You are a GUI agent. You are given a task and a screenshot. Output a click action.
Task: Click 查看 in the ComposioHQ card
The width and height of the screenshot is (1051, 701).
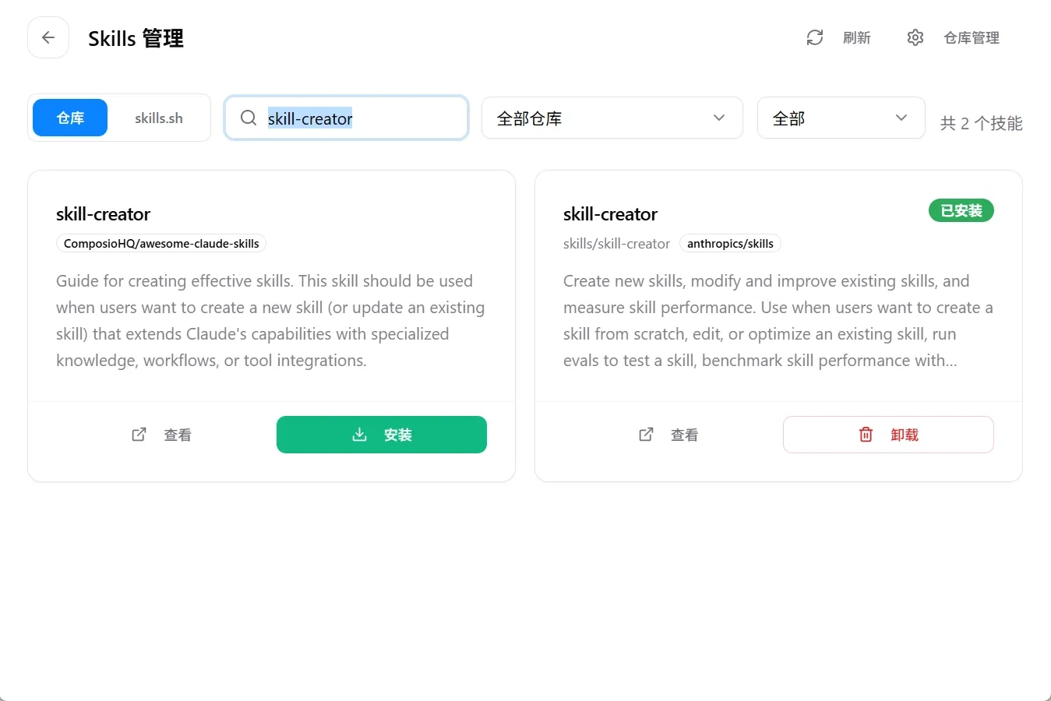click(178, 435)
